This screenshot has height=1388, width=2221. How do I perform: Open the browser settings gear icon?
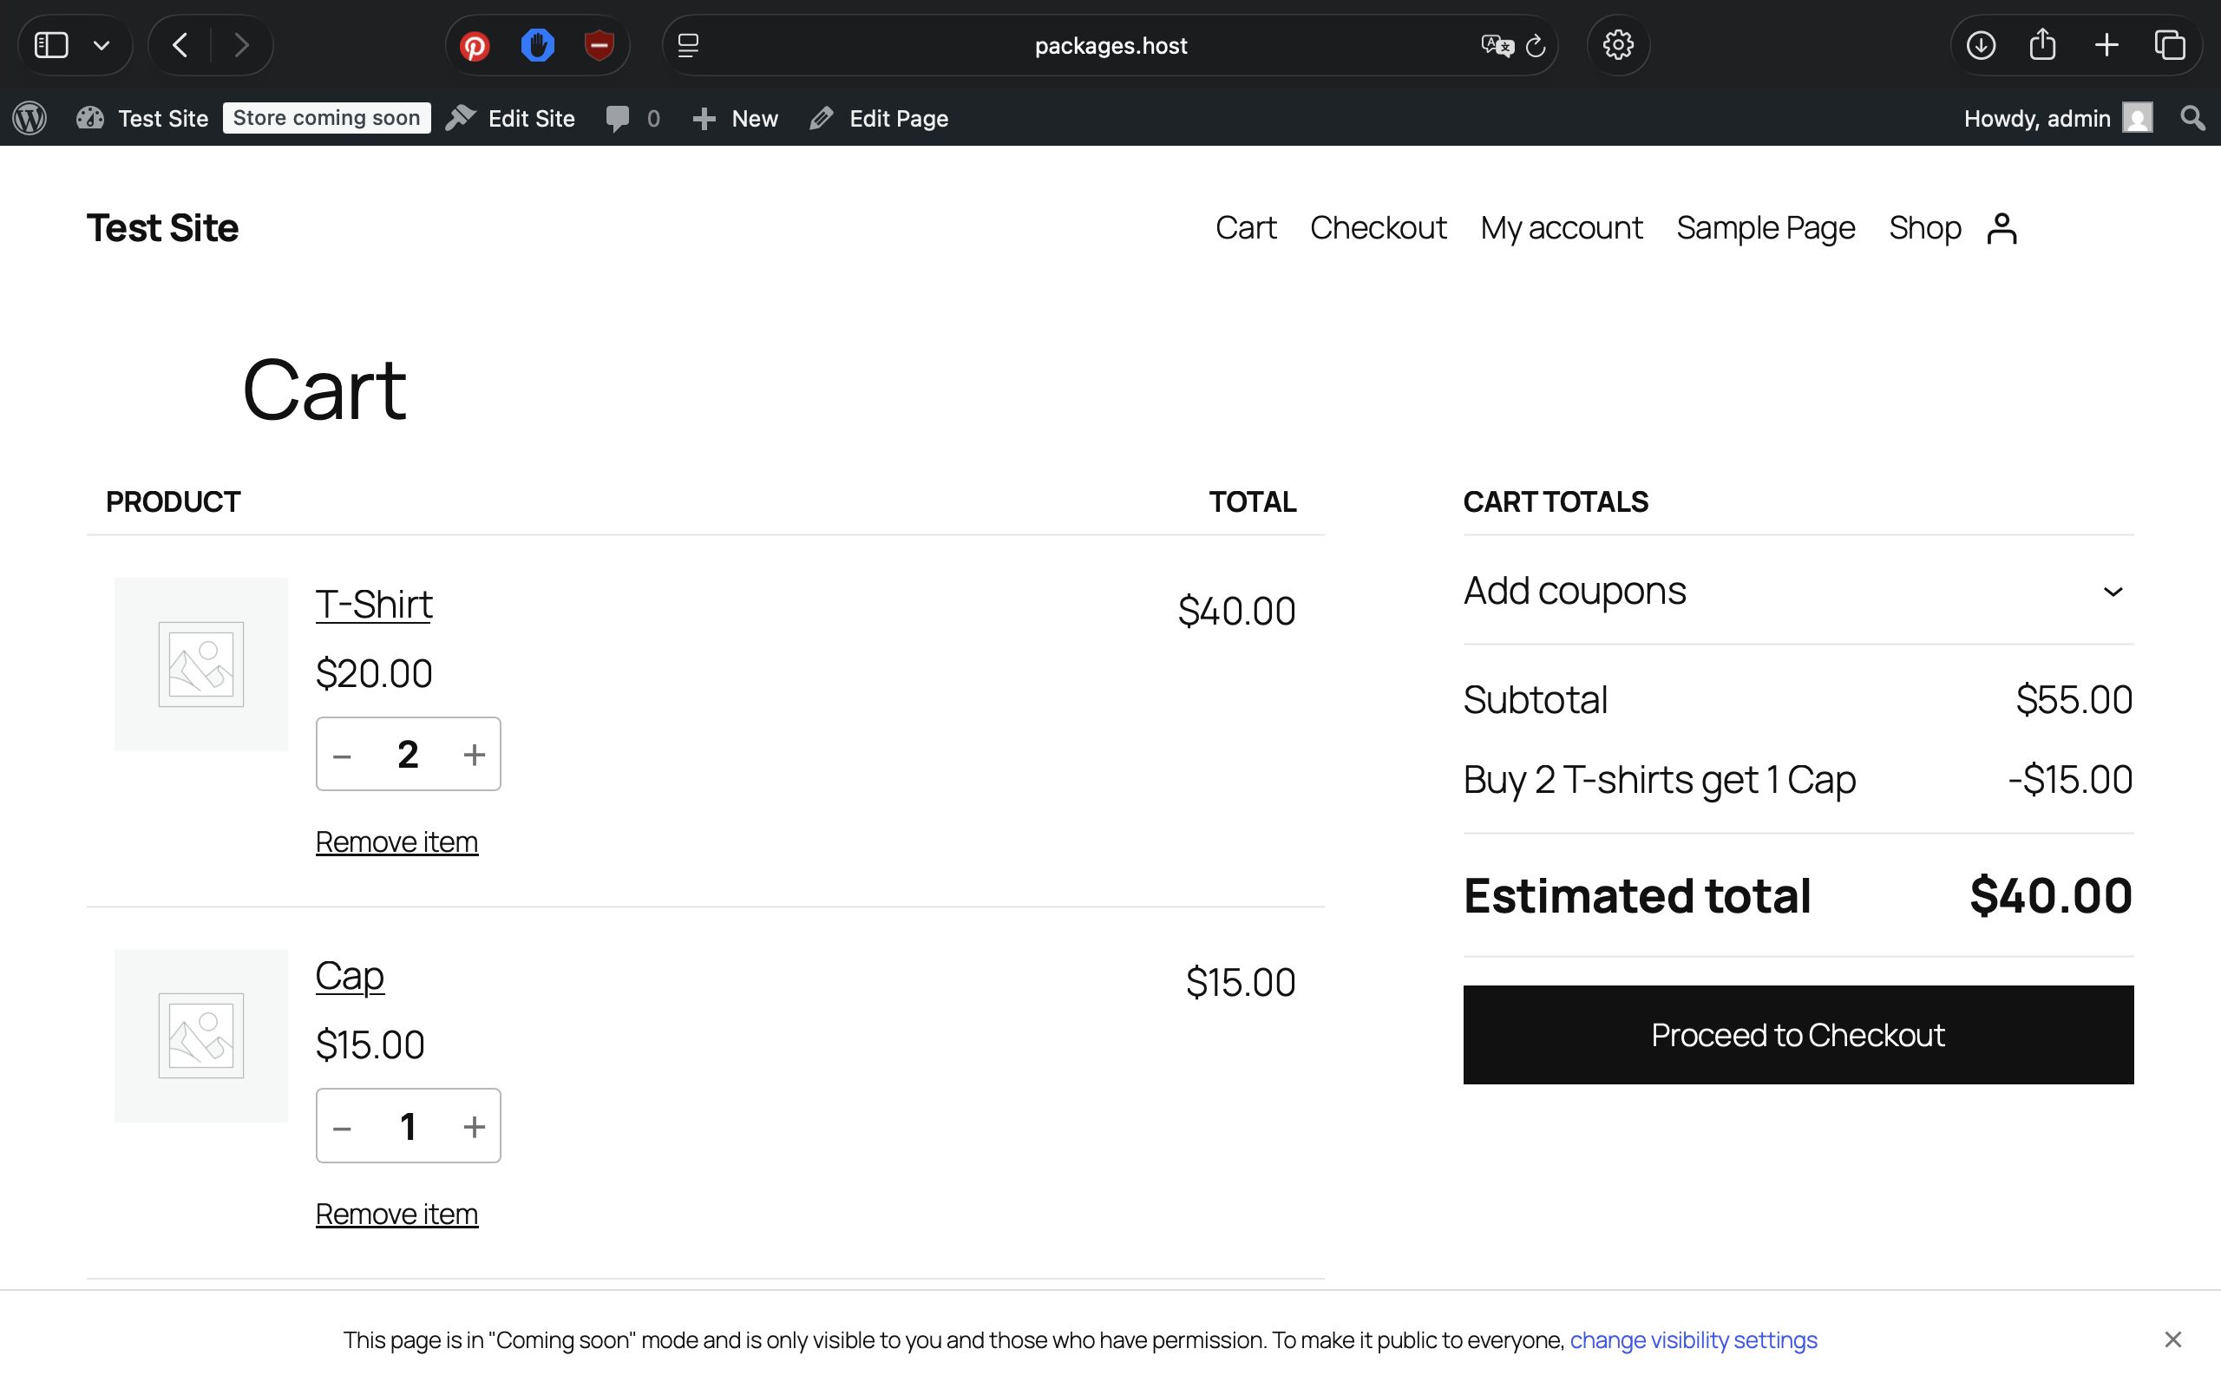pos(1618,45)
